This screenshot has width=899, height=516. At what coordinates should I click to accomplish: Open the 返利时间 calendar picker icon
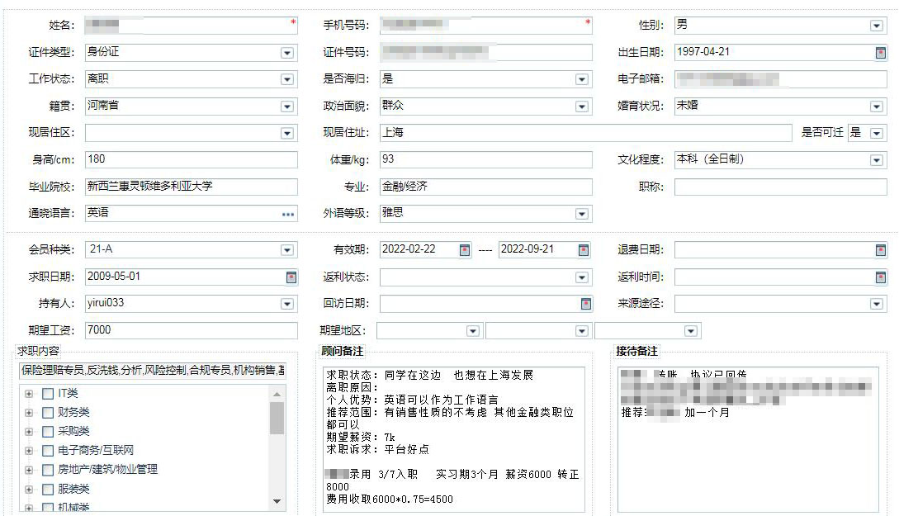[x=881, y=277]
